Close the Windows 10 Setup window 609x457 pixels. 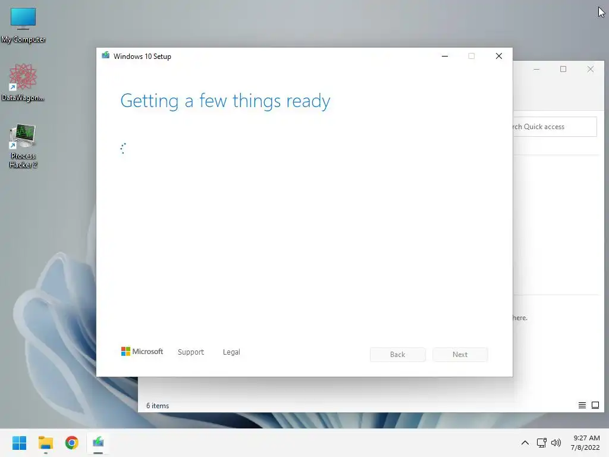pos(499,56)
